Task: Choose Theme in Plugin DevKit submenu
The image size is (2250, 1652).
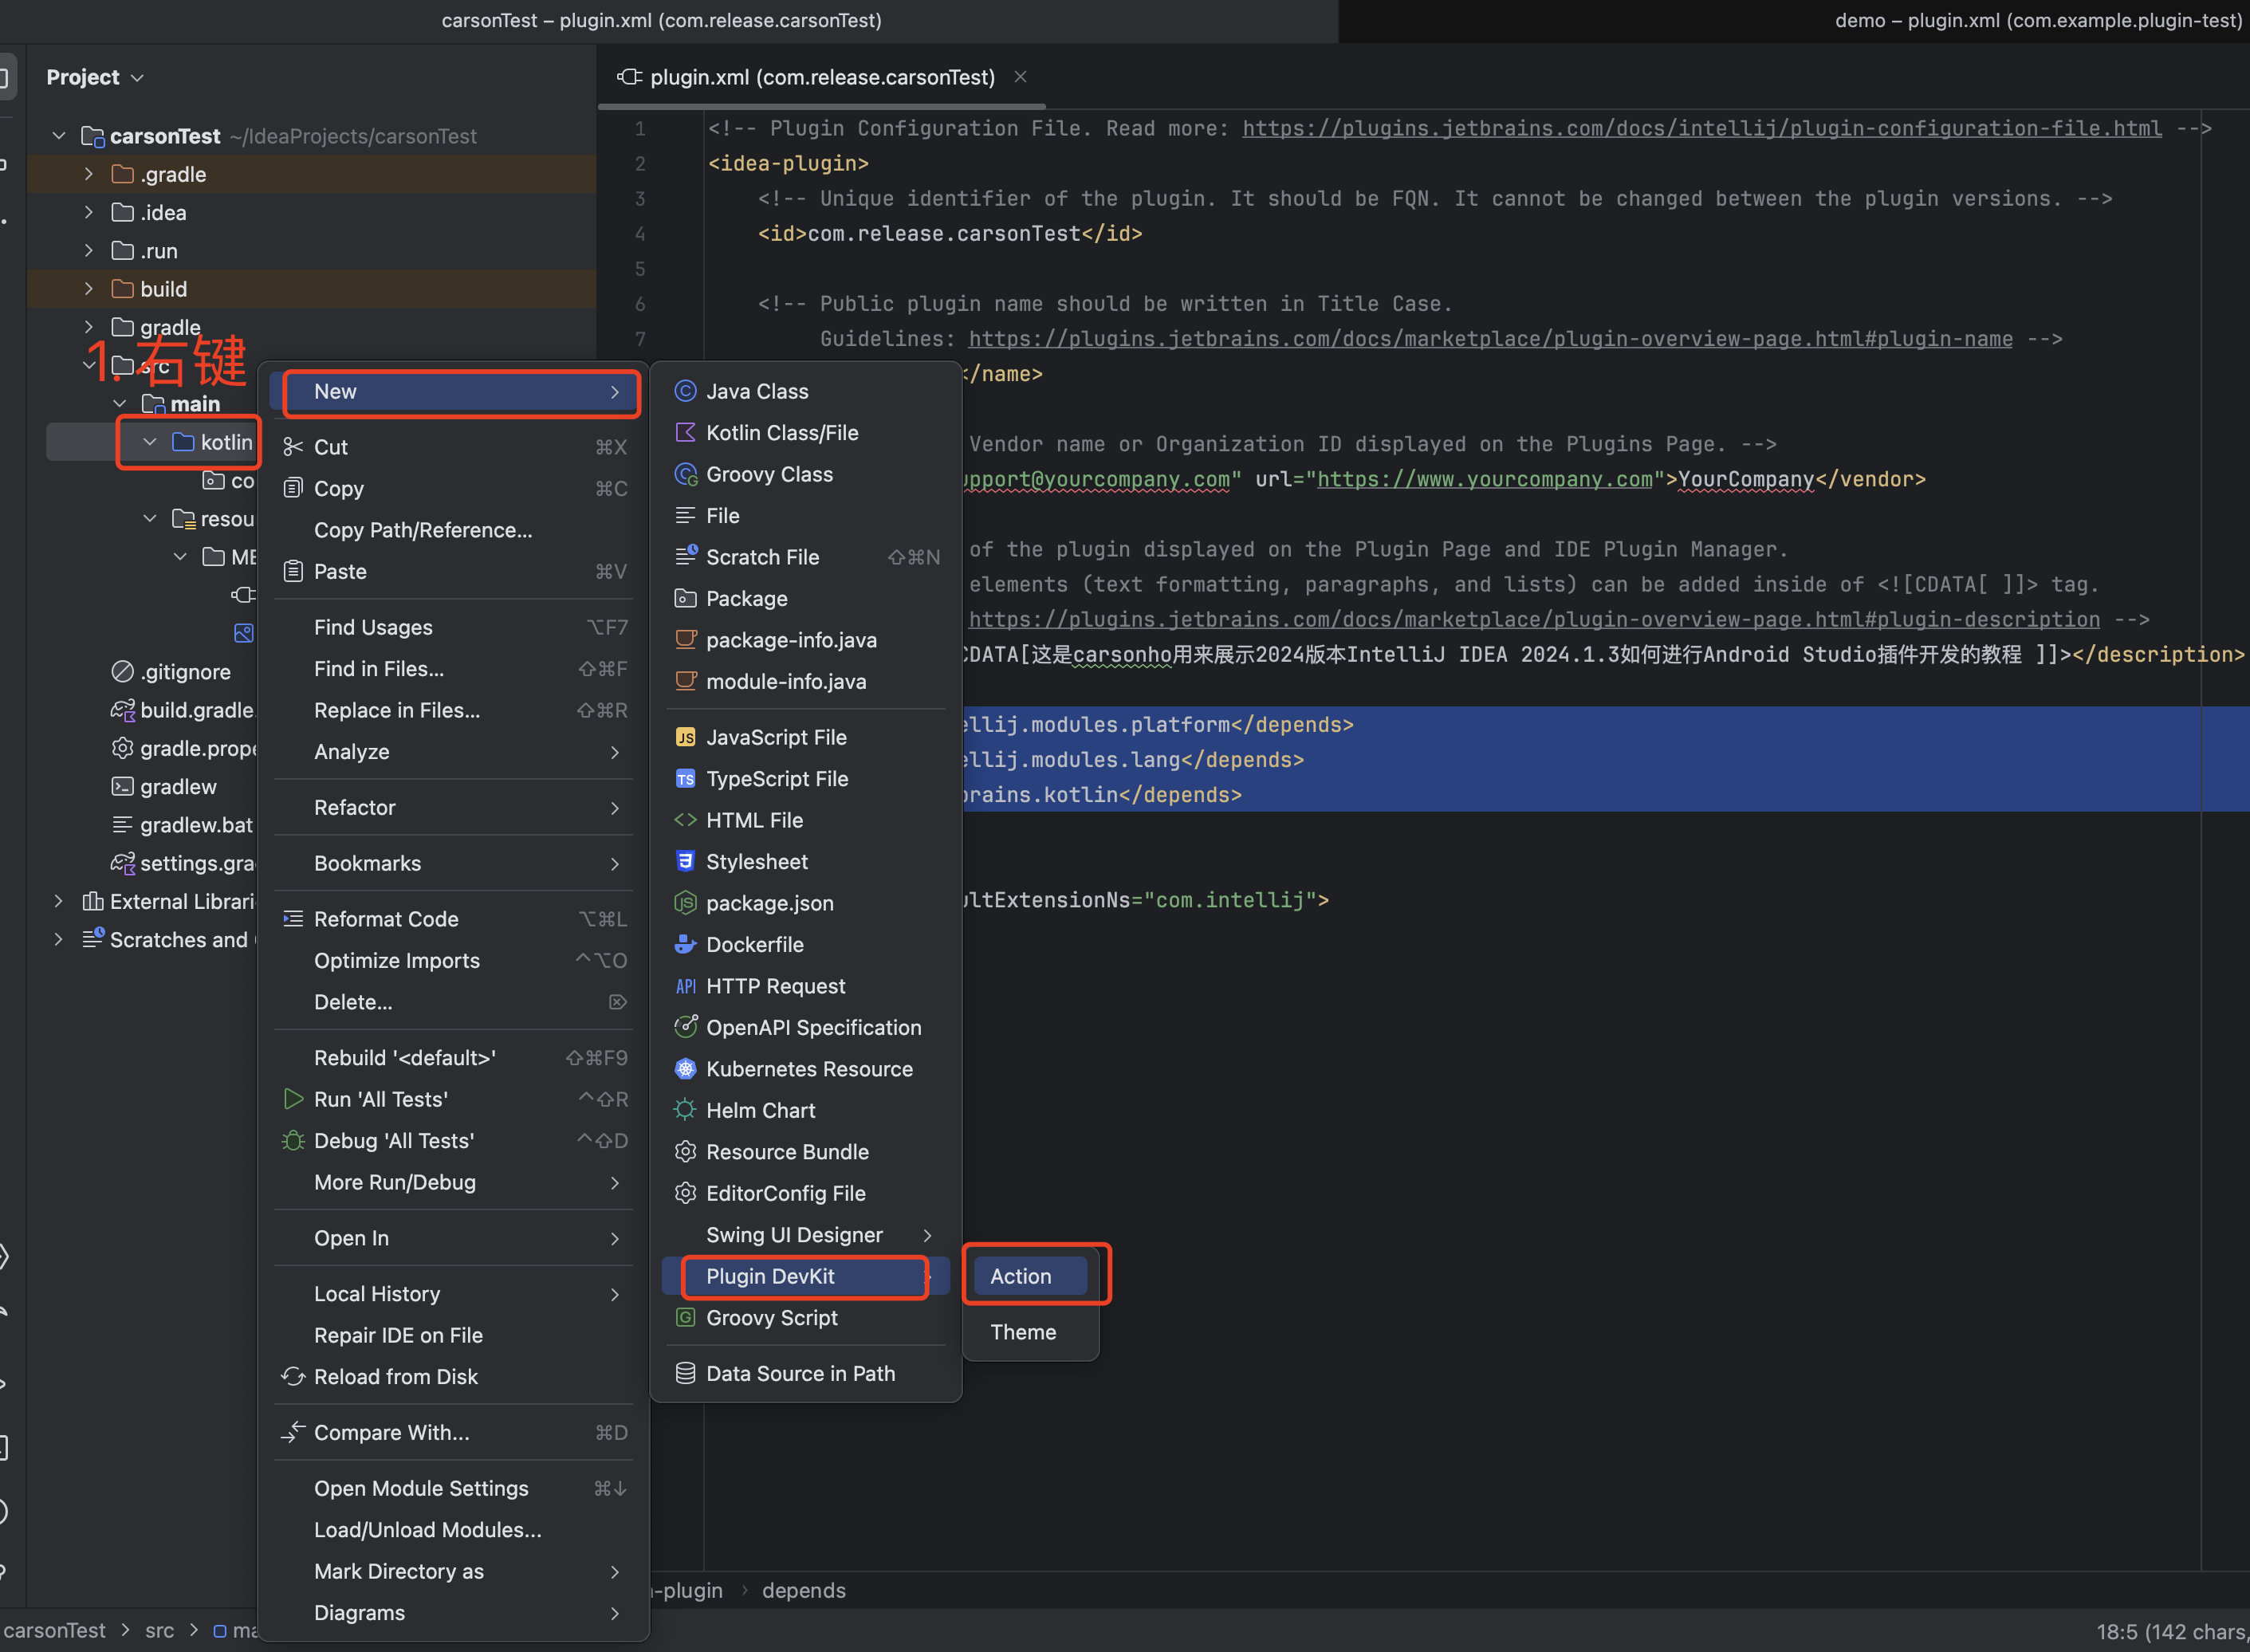Action: coord(1023,1332)
